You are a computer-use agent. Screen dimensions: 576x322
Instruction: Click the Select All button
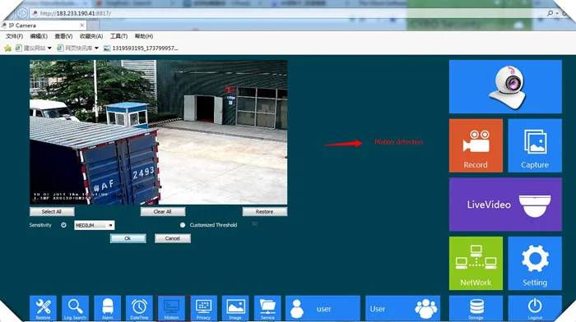[52, 212]
